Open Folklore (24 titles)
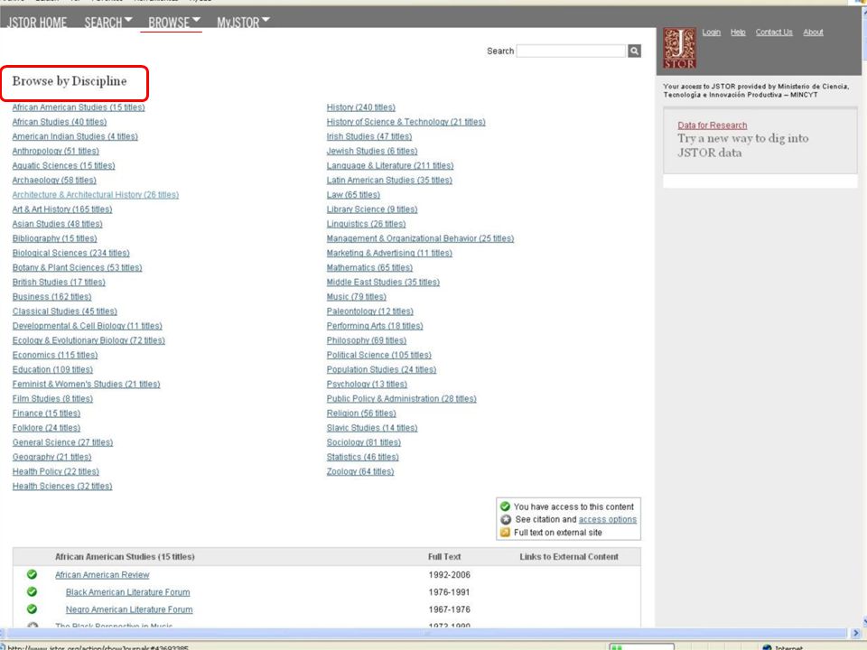 [46, 428]
